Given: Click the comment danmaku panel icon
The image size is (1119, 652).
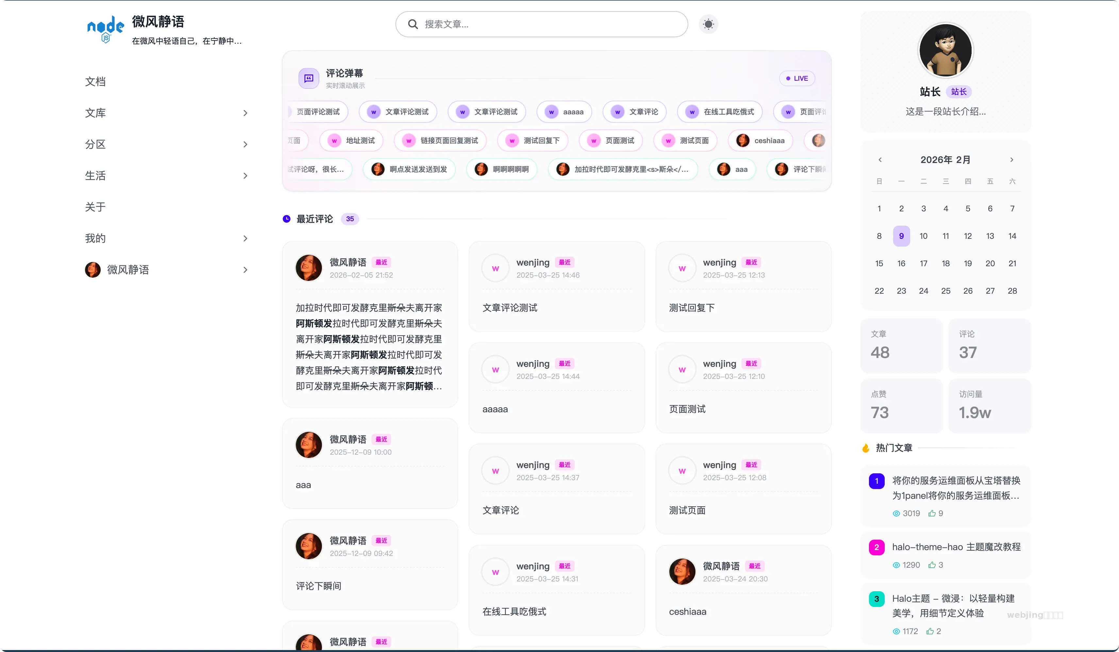Looking at the screenshot, I should coord(309,78).
